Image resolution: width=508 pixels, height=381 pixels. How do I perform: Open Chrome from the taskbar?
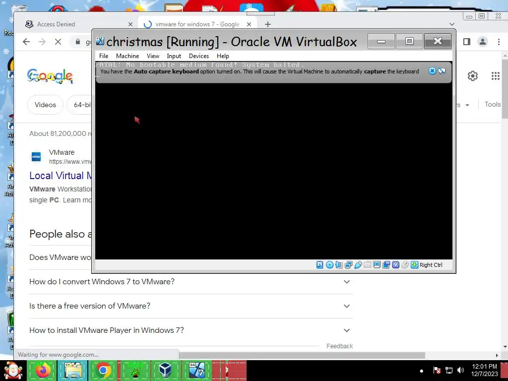pyautogui.click(x=103, y=370)
